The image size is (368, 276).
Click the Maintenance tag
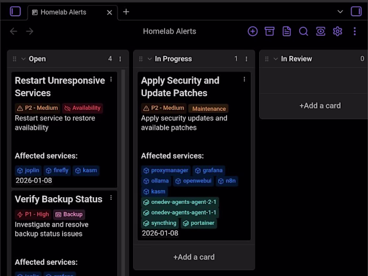coord(209,109)
